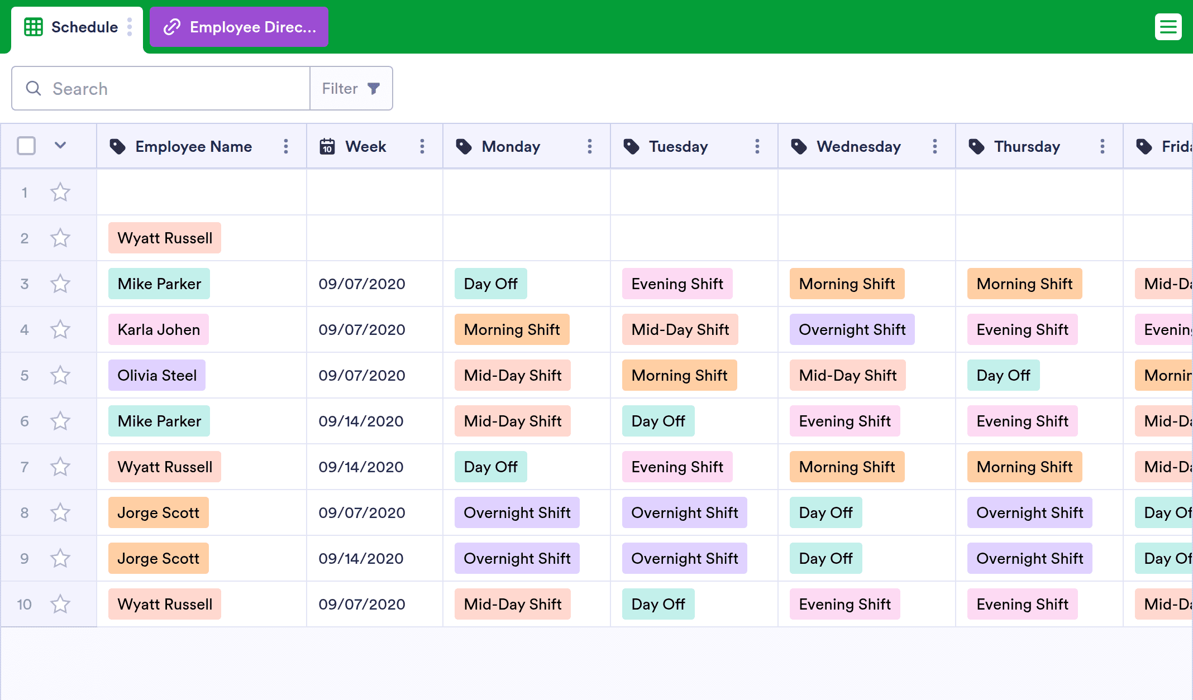Star row 3 Mike Parker
Image resolution: width=1193 pixels, height=700 pixels.
60,284
